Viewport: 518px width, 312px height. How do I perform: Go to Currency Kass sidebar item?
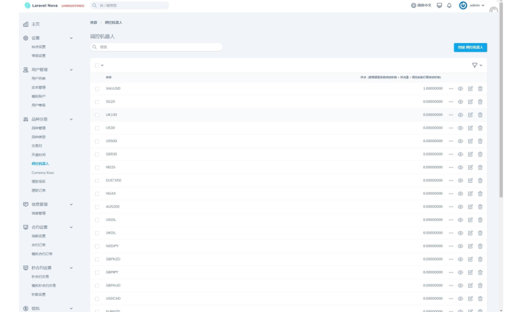(x=43, y=172)
